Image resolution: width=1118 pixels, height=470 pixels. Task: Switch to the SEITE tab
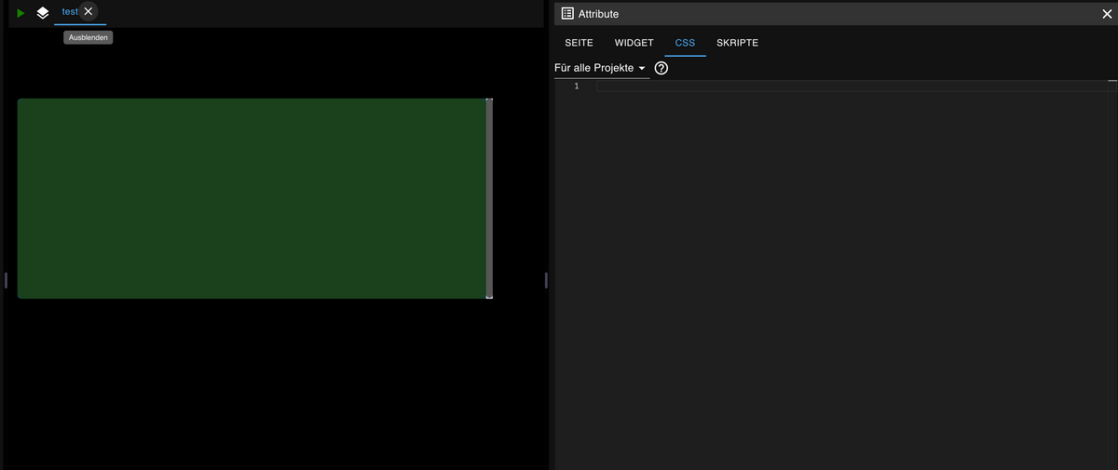pos(579,43)
